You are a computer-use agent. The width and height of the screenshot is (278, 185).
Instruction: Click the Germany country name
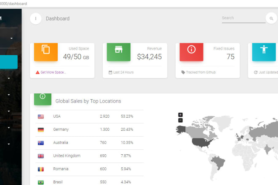[61, 129]
